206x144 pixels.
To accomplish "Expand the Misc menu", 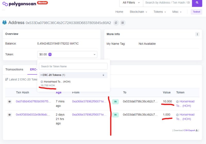I will click(177, 12).
